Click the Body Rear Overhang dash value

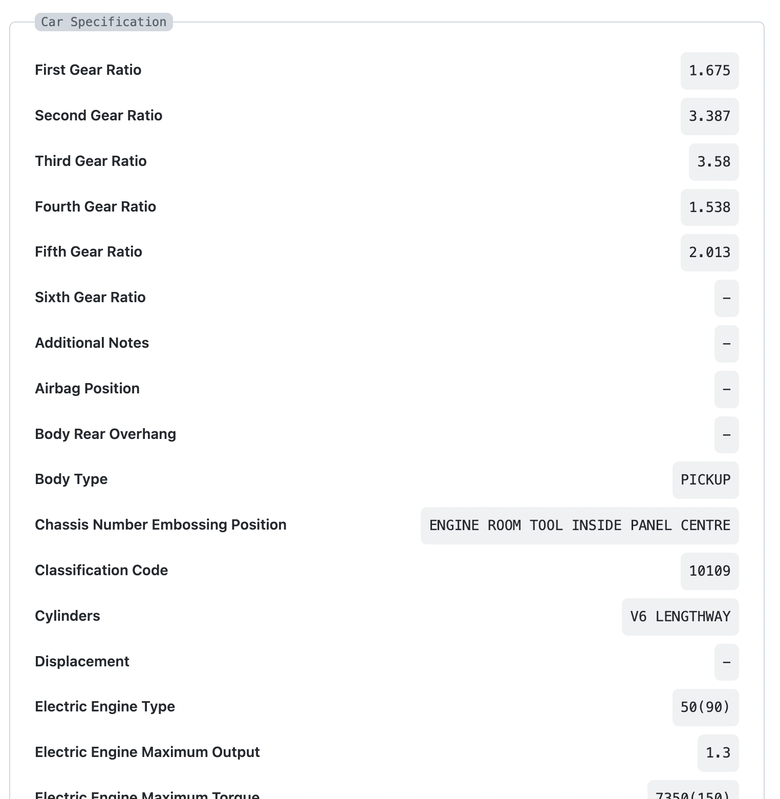(x=726, y=435)
